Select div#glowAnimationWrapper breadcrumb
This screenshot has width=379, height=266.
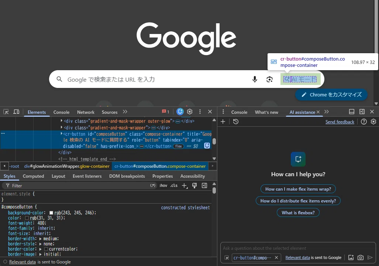tap(67, 166)
